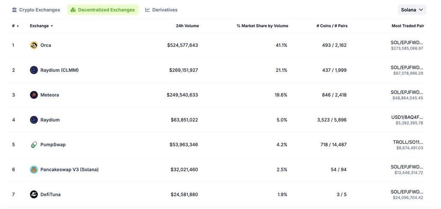
Task: Click the $67,078,986.29 pair volume
Action: [x=409, y=73]
